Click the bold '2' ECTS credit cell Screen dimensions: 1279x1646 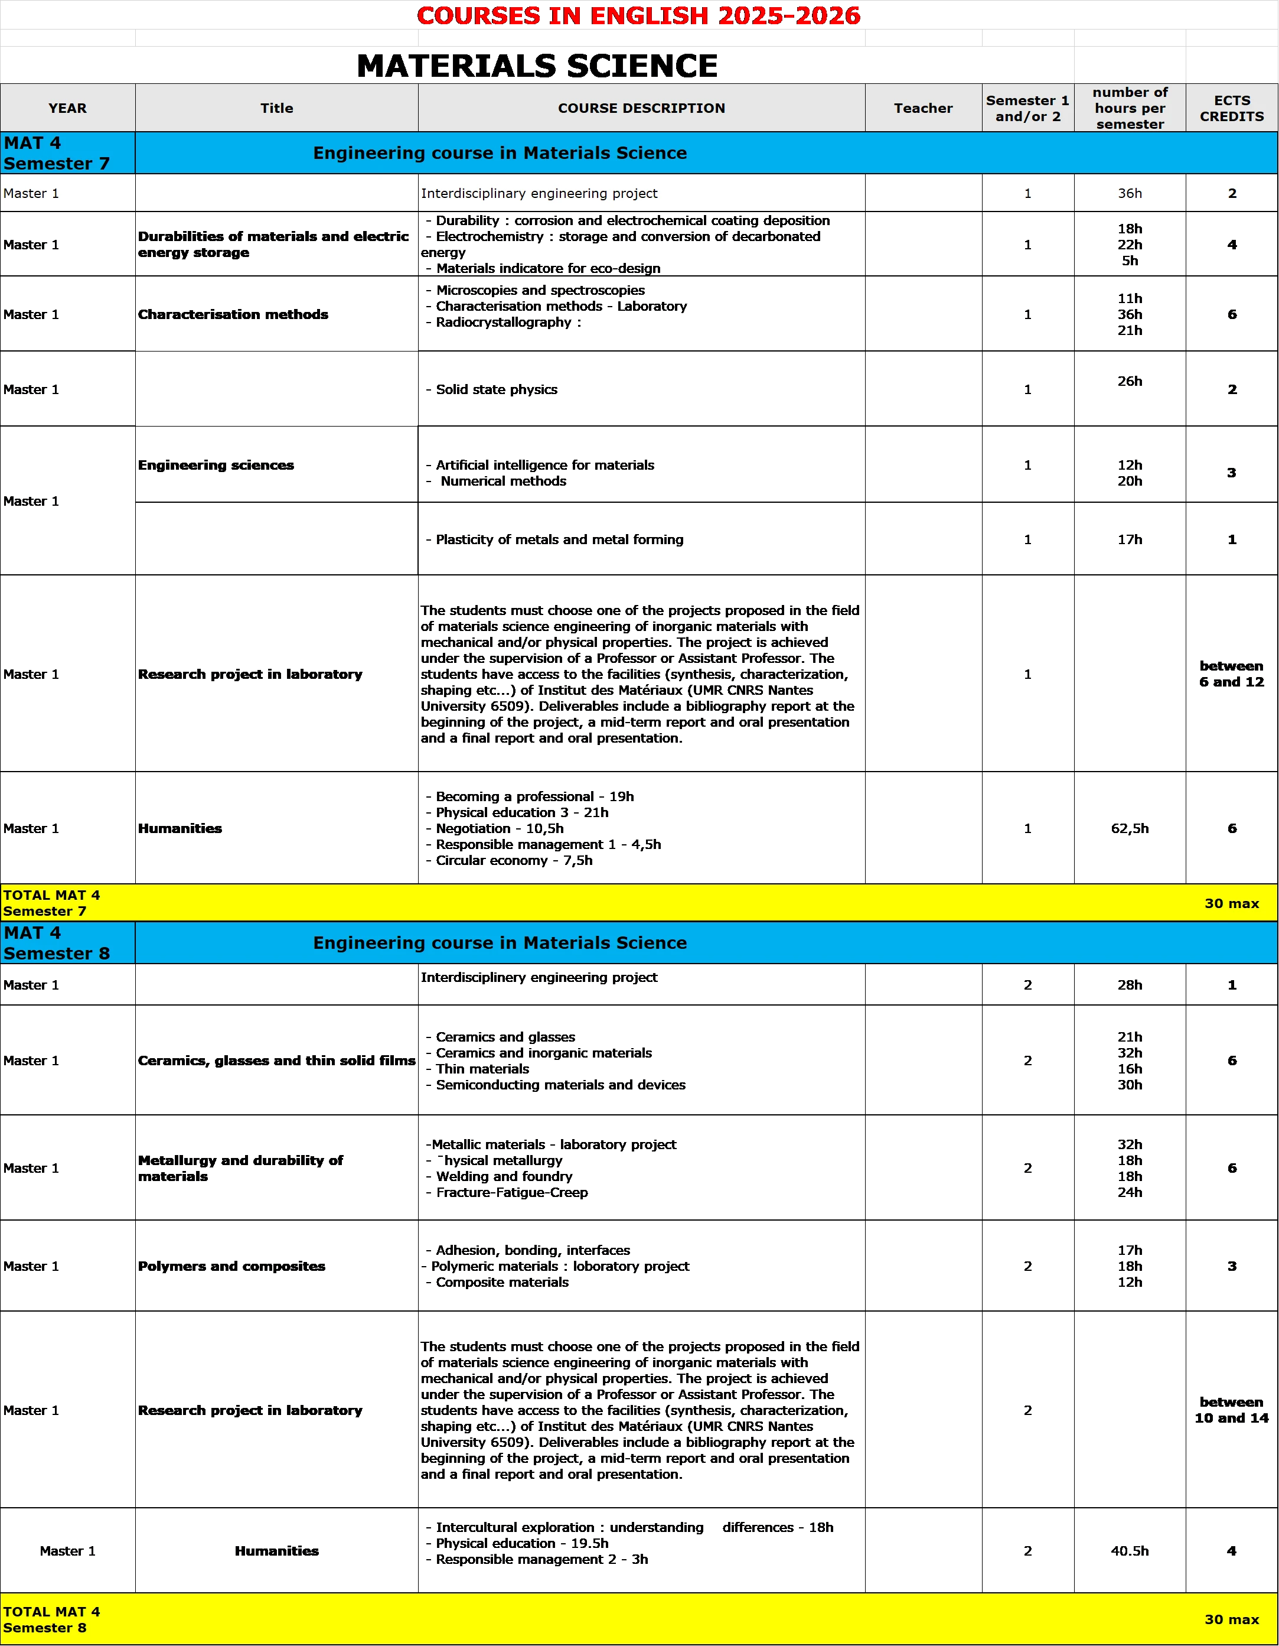point(1232,194)
